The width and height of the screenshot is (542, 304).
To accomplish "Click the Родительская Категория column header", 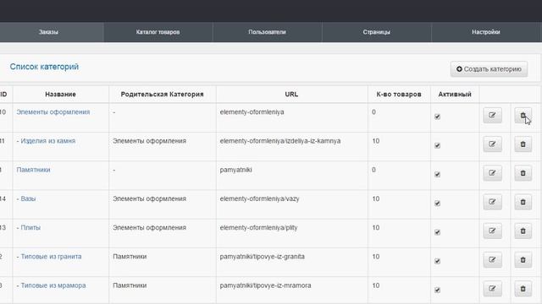I will [162, 94].
